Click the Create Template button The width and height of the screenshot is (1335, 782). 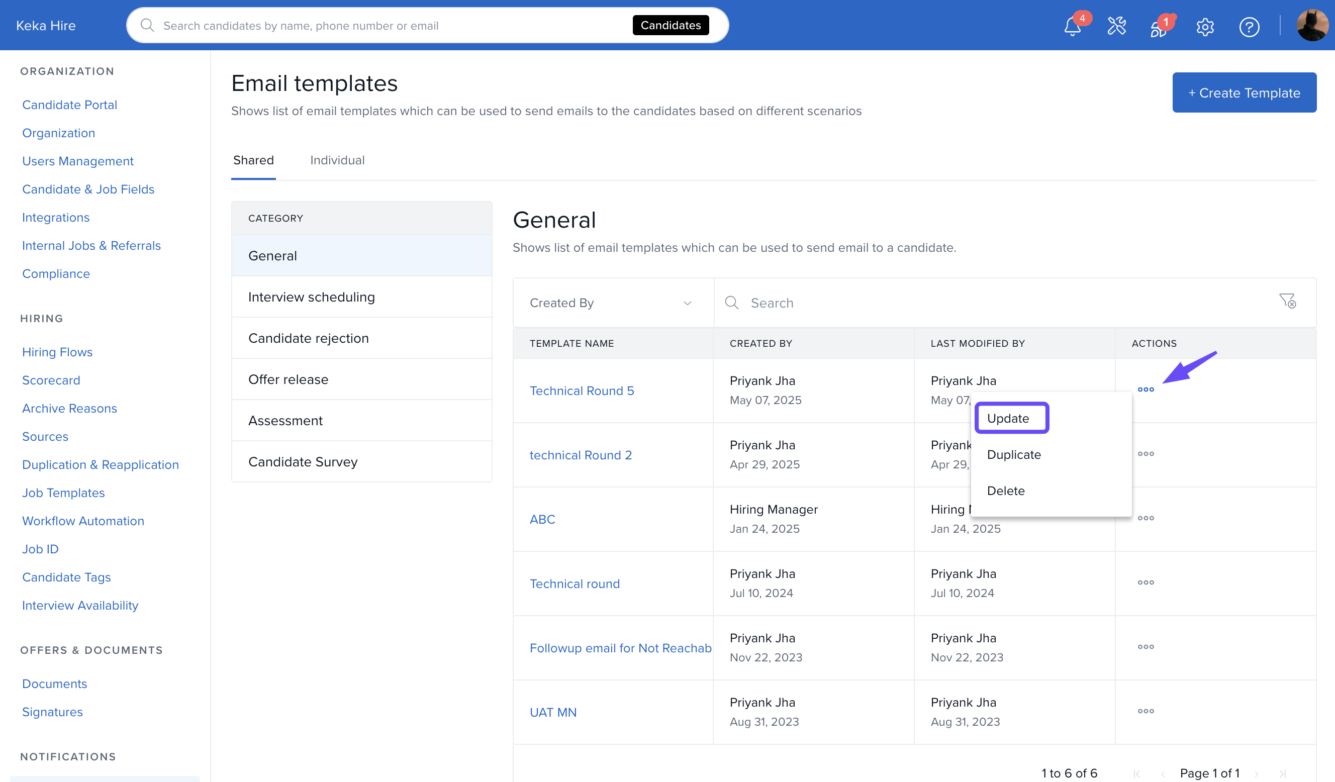tap(1244, 92)
